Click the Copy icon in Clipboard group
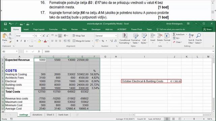Image resolution: width=216 pixels, height=121 pixels. coord(10,38)
